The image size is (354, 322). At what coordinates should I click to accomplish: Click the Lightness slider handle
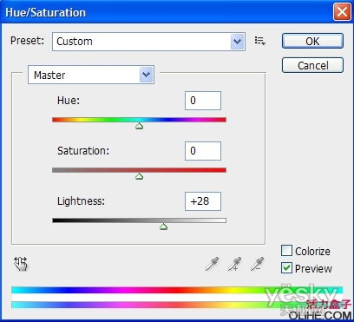point(164,227)
